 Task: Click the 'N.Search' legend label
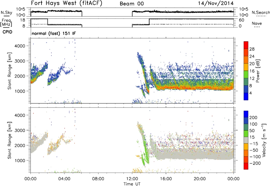[x=261, y=12]
